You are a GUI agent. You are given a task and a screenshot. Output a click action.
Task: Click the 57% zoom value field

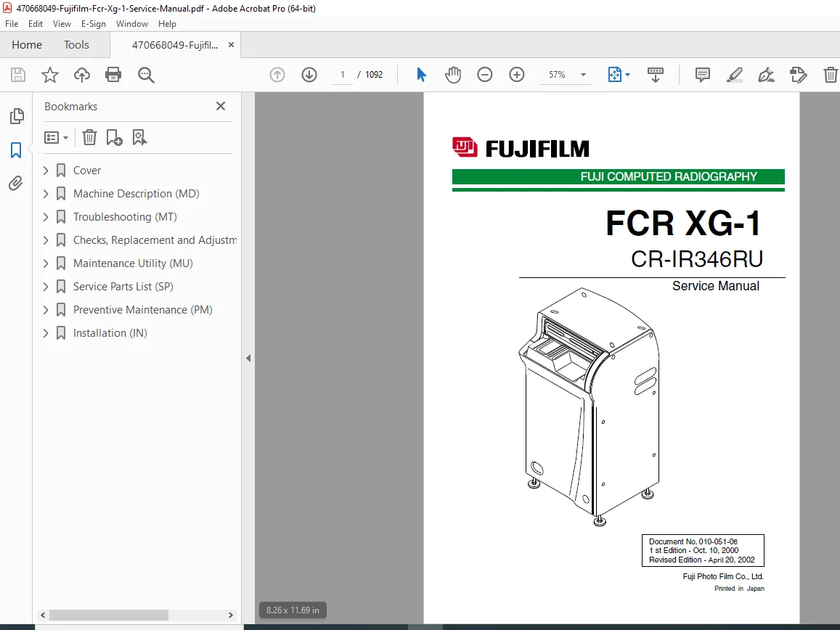coord(557,75)
